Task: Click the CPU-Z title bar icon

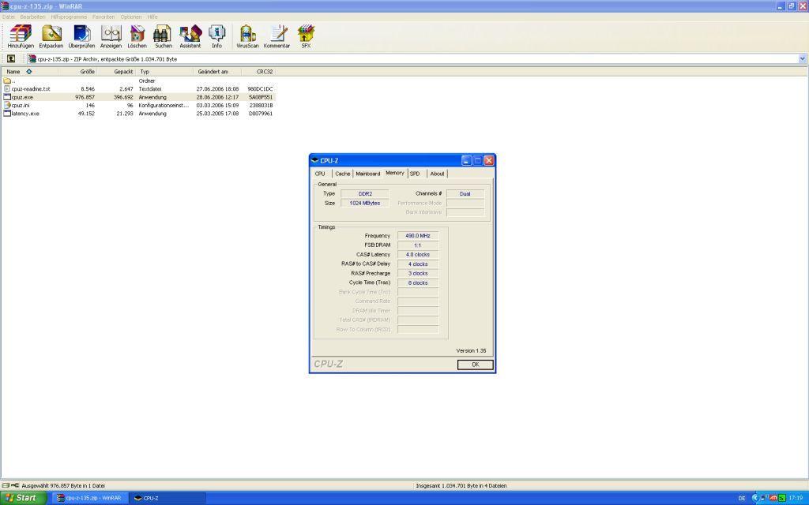Action: (314, 161)
